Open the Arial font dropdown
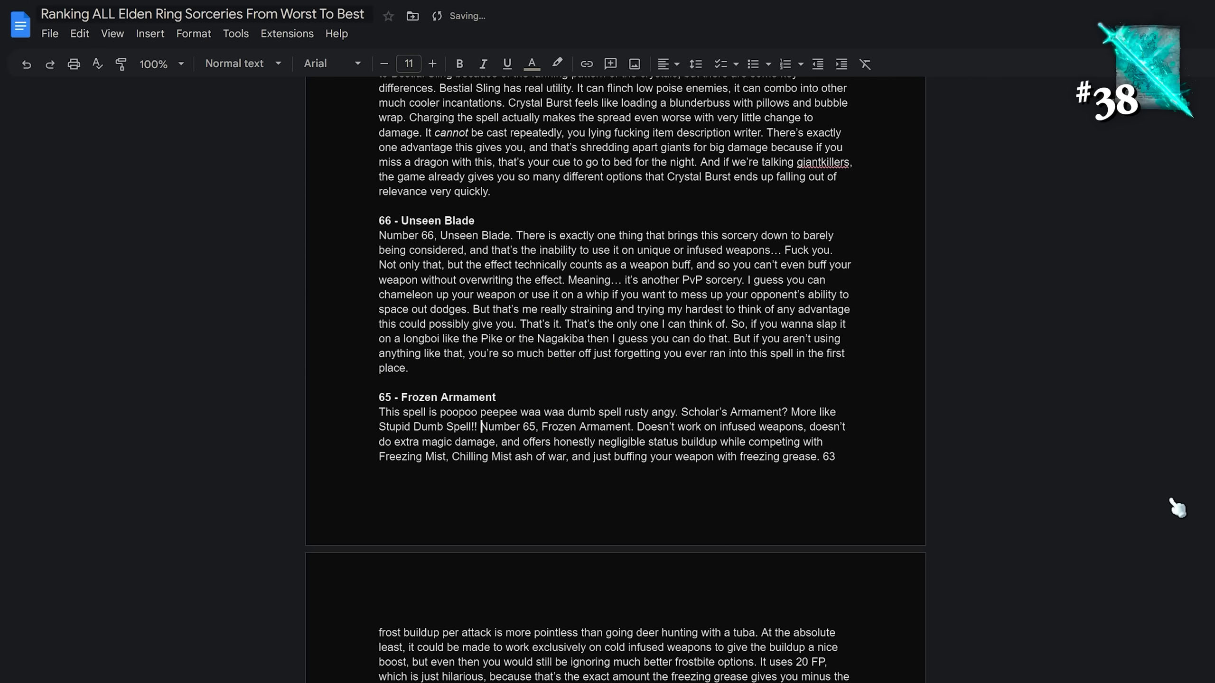 click(x=332, y=64)
